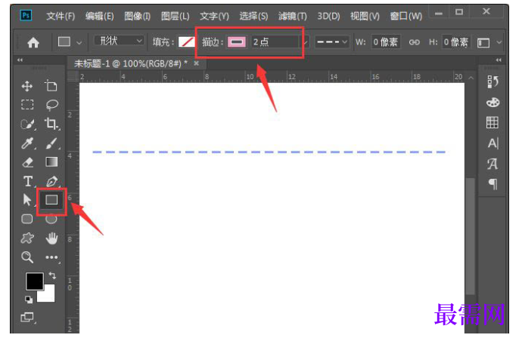This screenshot has height=338, width=519.
Task: Open the Edit Toolbar three-dots menu
Action: click(52, 257)
